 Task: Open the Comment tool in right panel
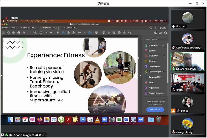(152, 61)
